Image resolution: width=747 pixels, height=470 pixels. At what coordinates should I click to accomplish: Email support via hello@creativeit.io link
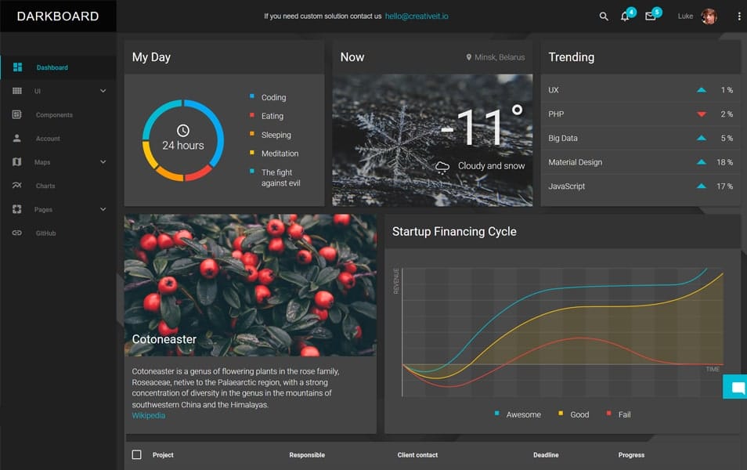(x=416, y=15)
